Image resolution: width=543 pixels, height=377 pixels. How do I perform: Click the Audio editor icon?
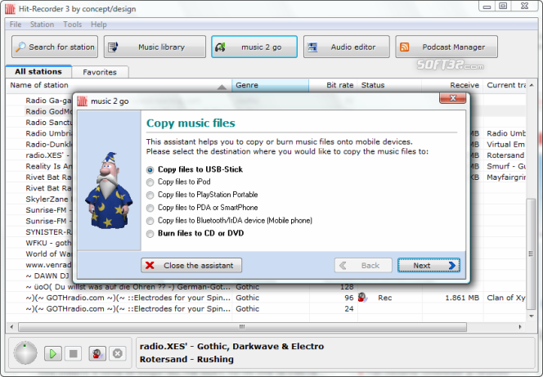point(312,47)
